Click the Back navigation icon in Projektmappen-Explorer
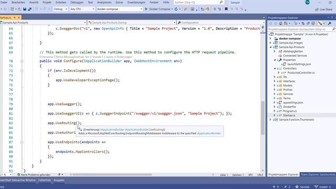Screen dimensions: 336x189 [271, 23]
